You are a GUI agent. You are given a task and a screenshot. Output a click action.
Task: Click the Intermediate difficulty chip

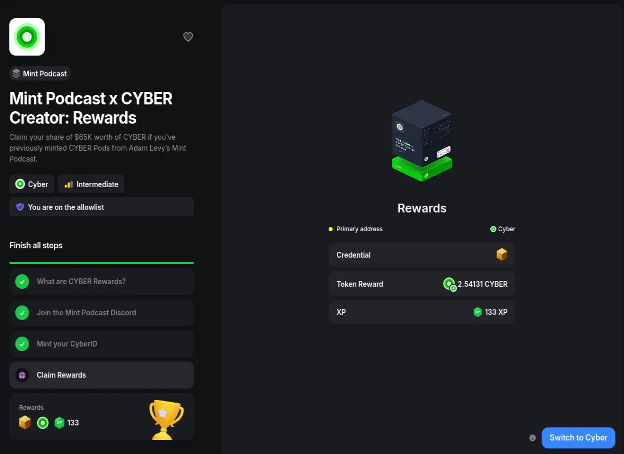[x=91, y=184]
